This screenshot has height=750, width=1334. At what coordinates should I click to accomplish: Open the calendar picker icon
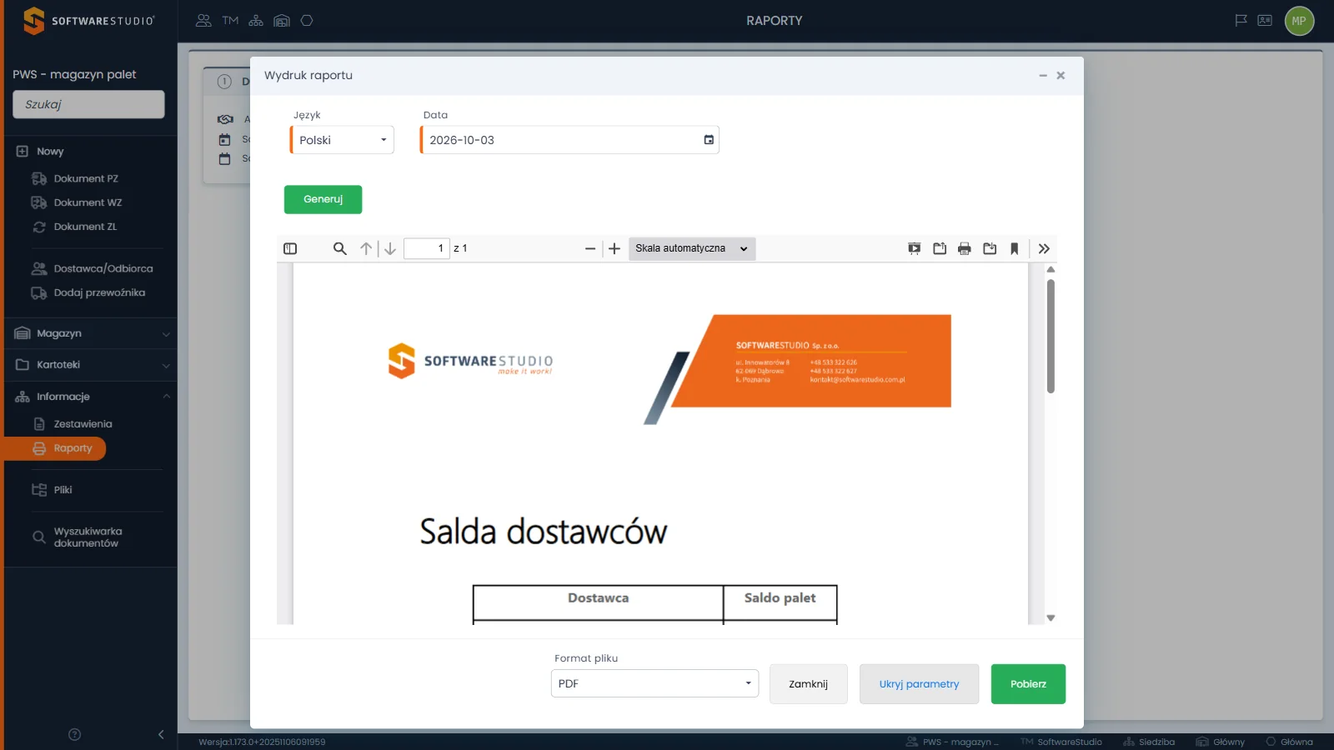tap(709, 140)
